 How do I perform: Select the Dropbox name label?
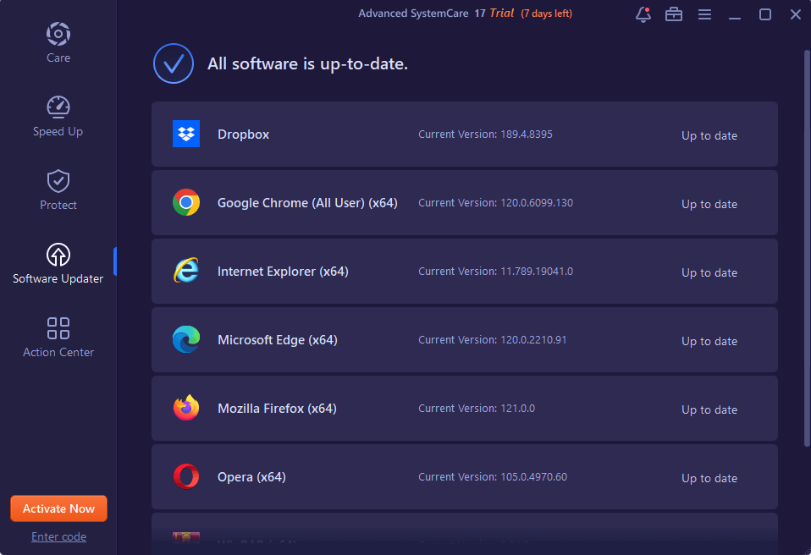243,135
